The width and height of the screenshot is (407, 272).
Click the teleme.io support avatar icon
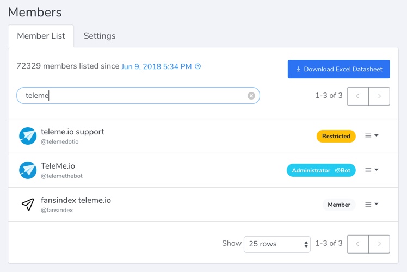[28, 136]
